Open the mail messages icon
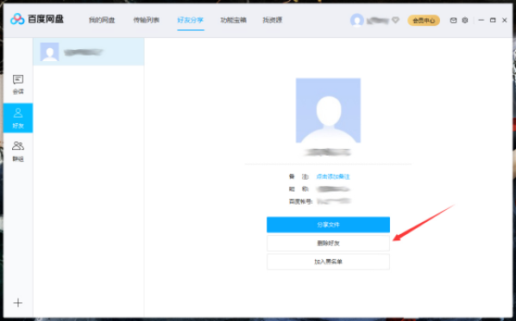 coord(453,21)
